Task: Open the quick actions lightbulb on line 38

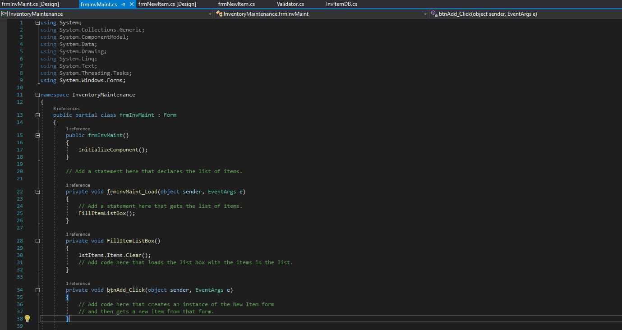Action: point(27,318)
